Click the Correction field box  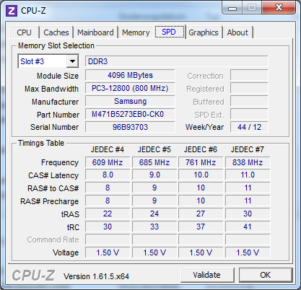(x=249, y=75)
